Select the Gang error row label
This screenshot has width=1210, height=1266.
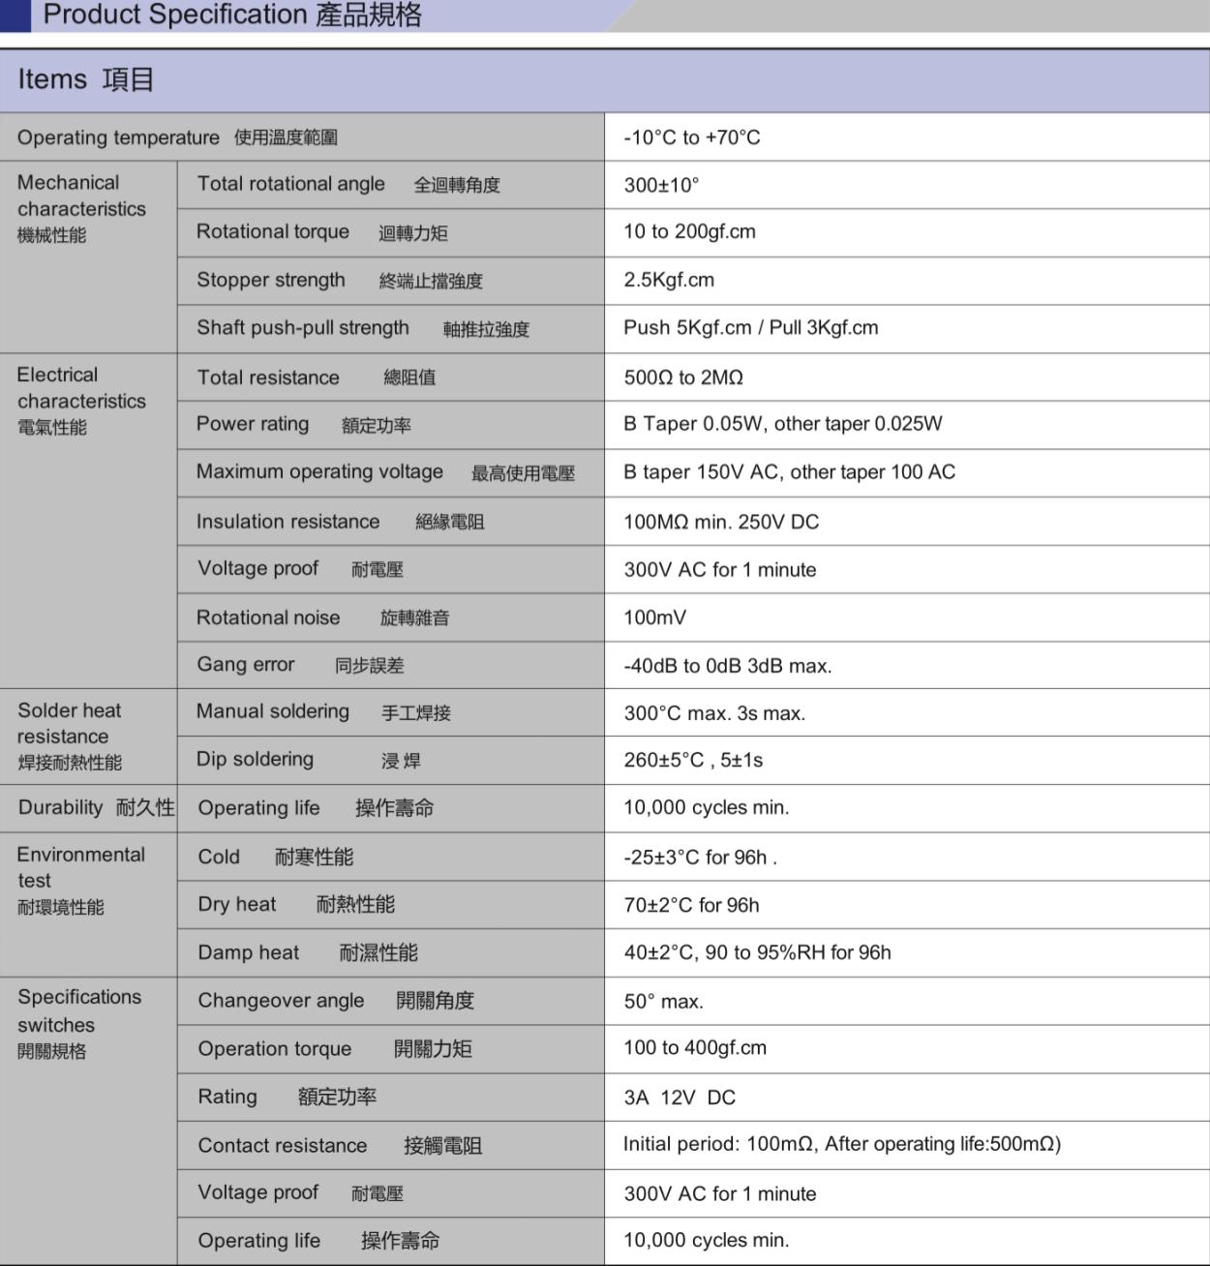pos(300,665)
